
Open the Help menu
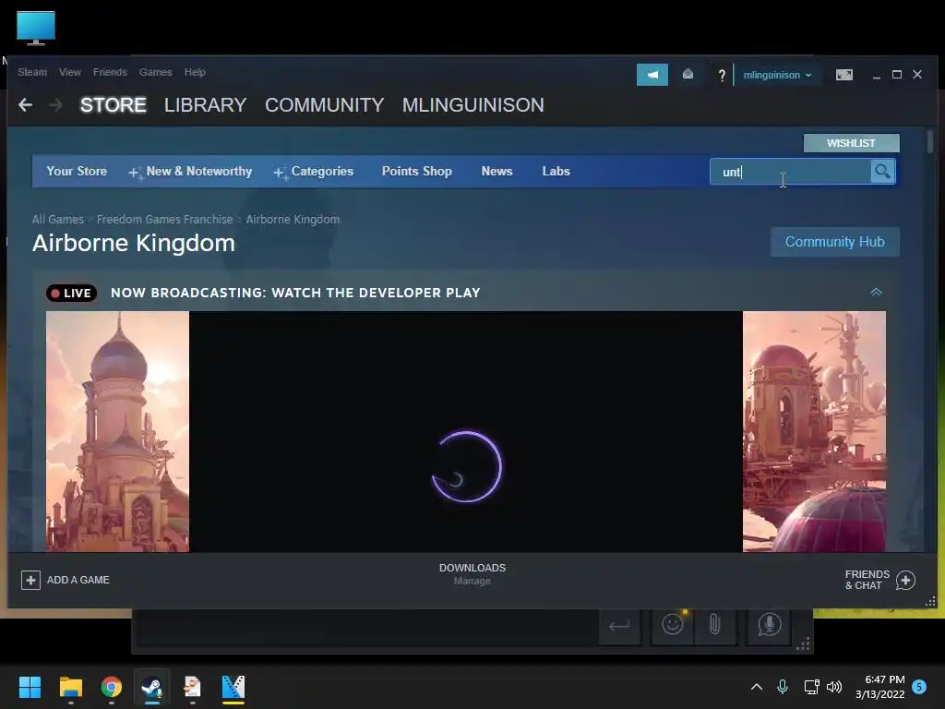click(195, 72)
